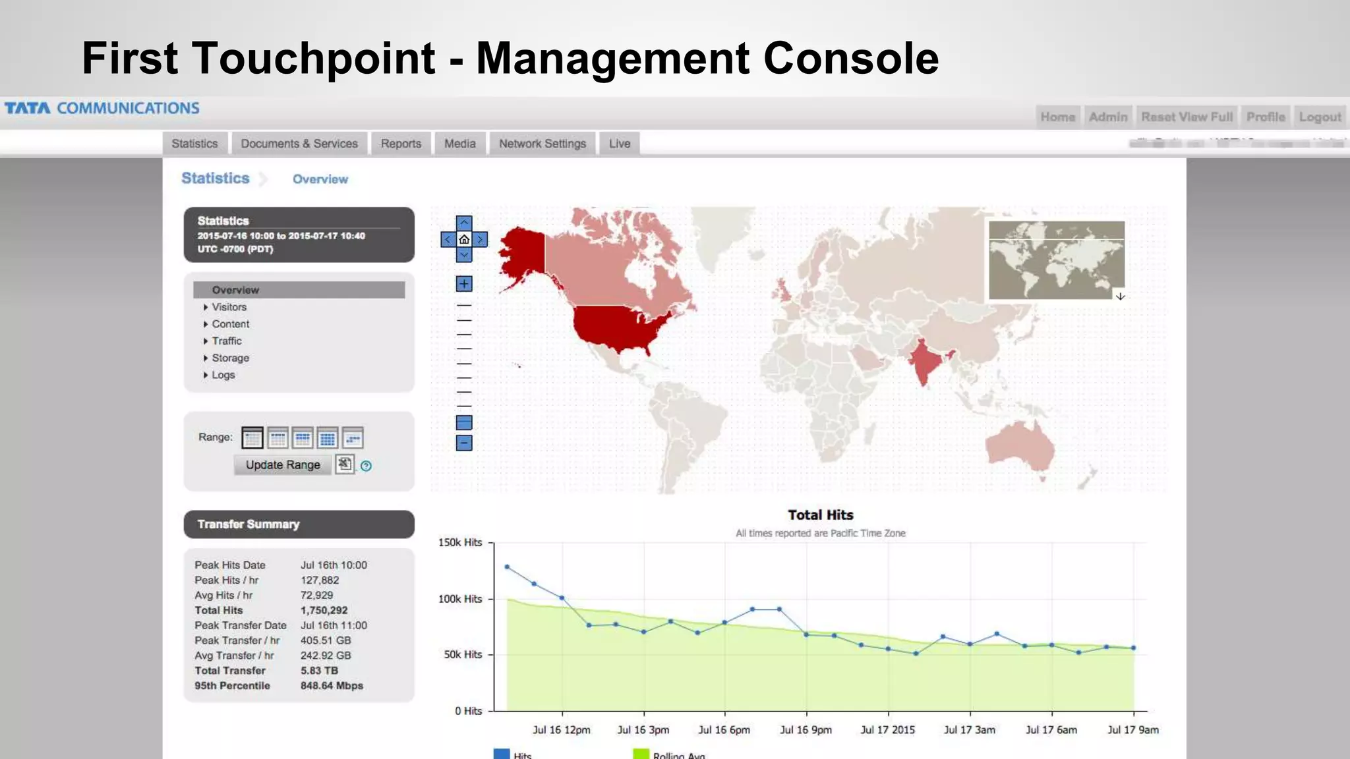The image size is (1350, 759).
Task: Select the third range calendar icon
Action: point(303,437)
